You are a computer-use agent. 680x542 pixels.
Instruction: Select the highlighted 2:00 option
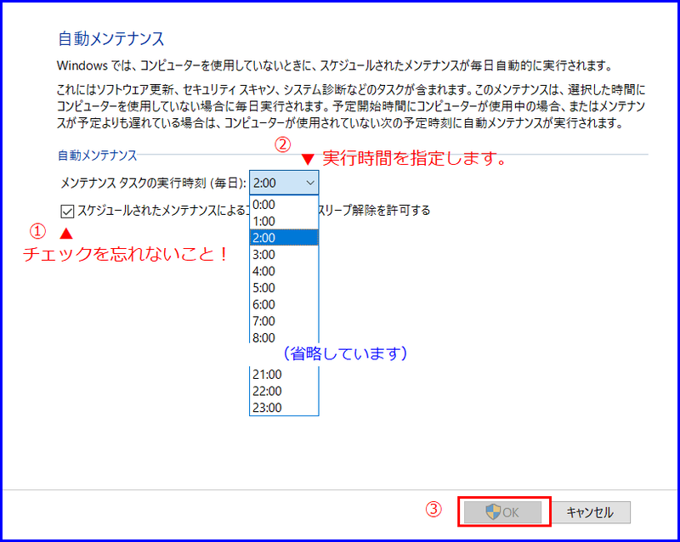coord(284,238)
